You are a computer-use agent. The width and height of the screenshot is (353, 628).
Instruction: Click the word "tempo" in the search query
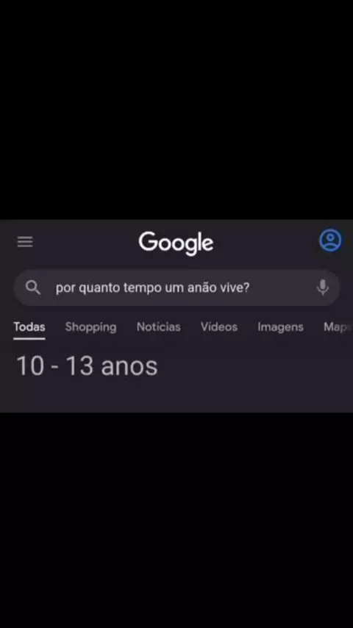(x=140, y=288)
